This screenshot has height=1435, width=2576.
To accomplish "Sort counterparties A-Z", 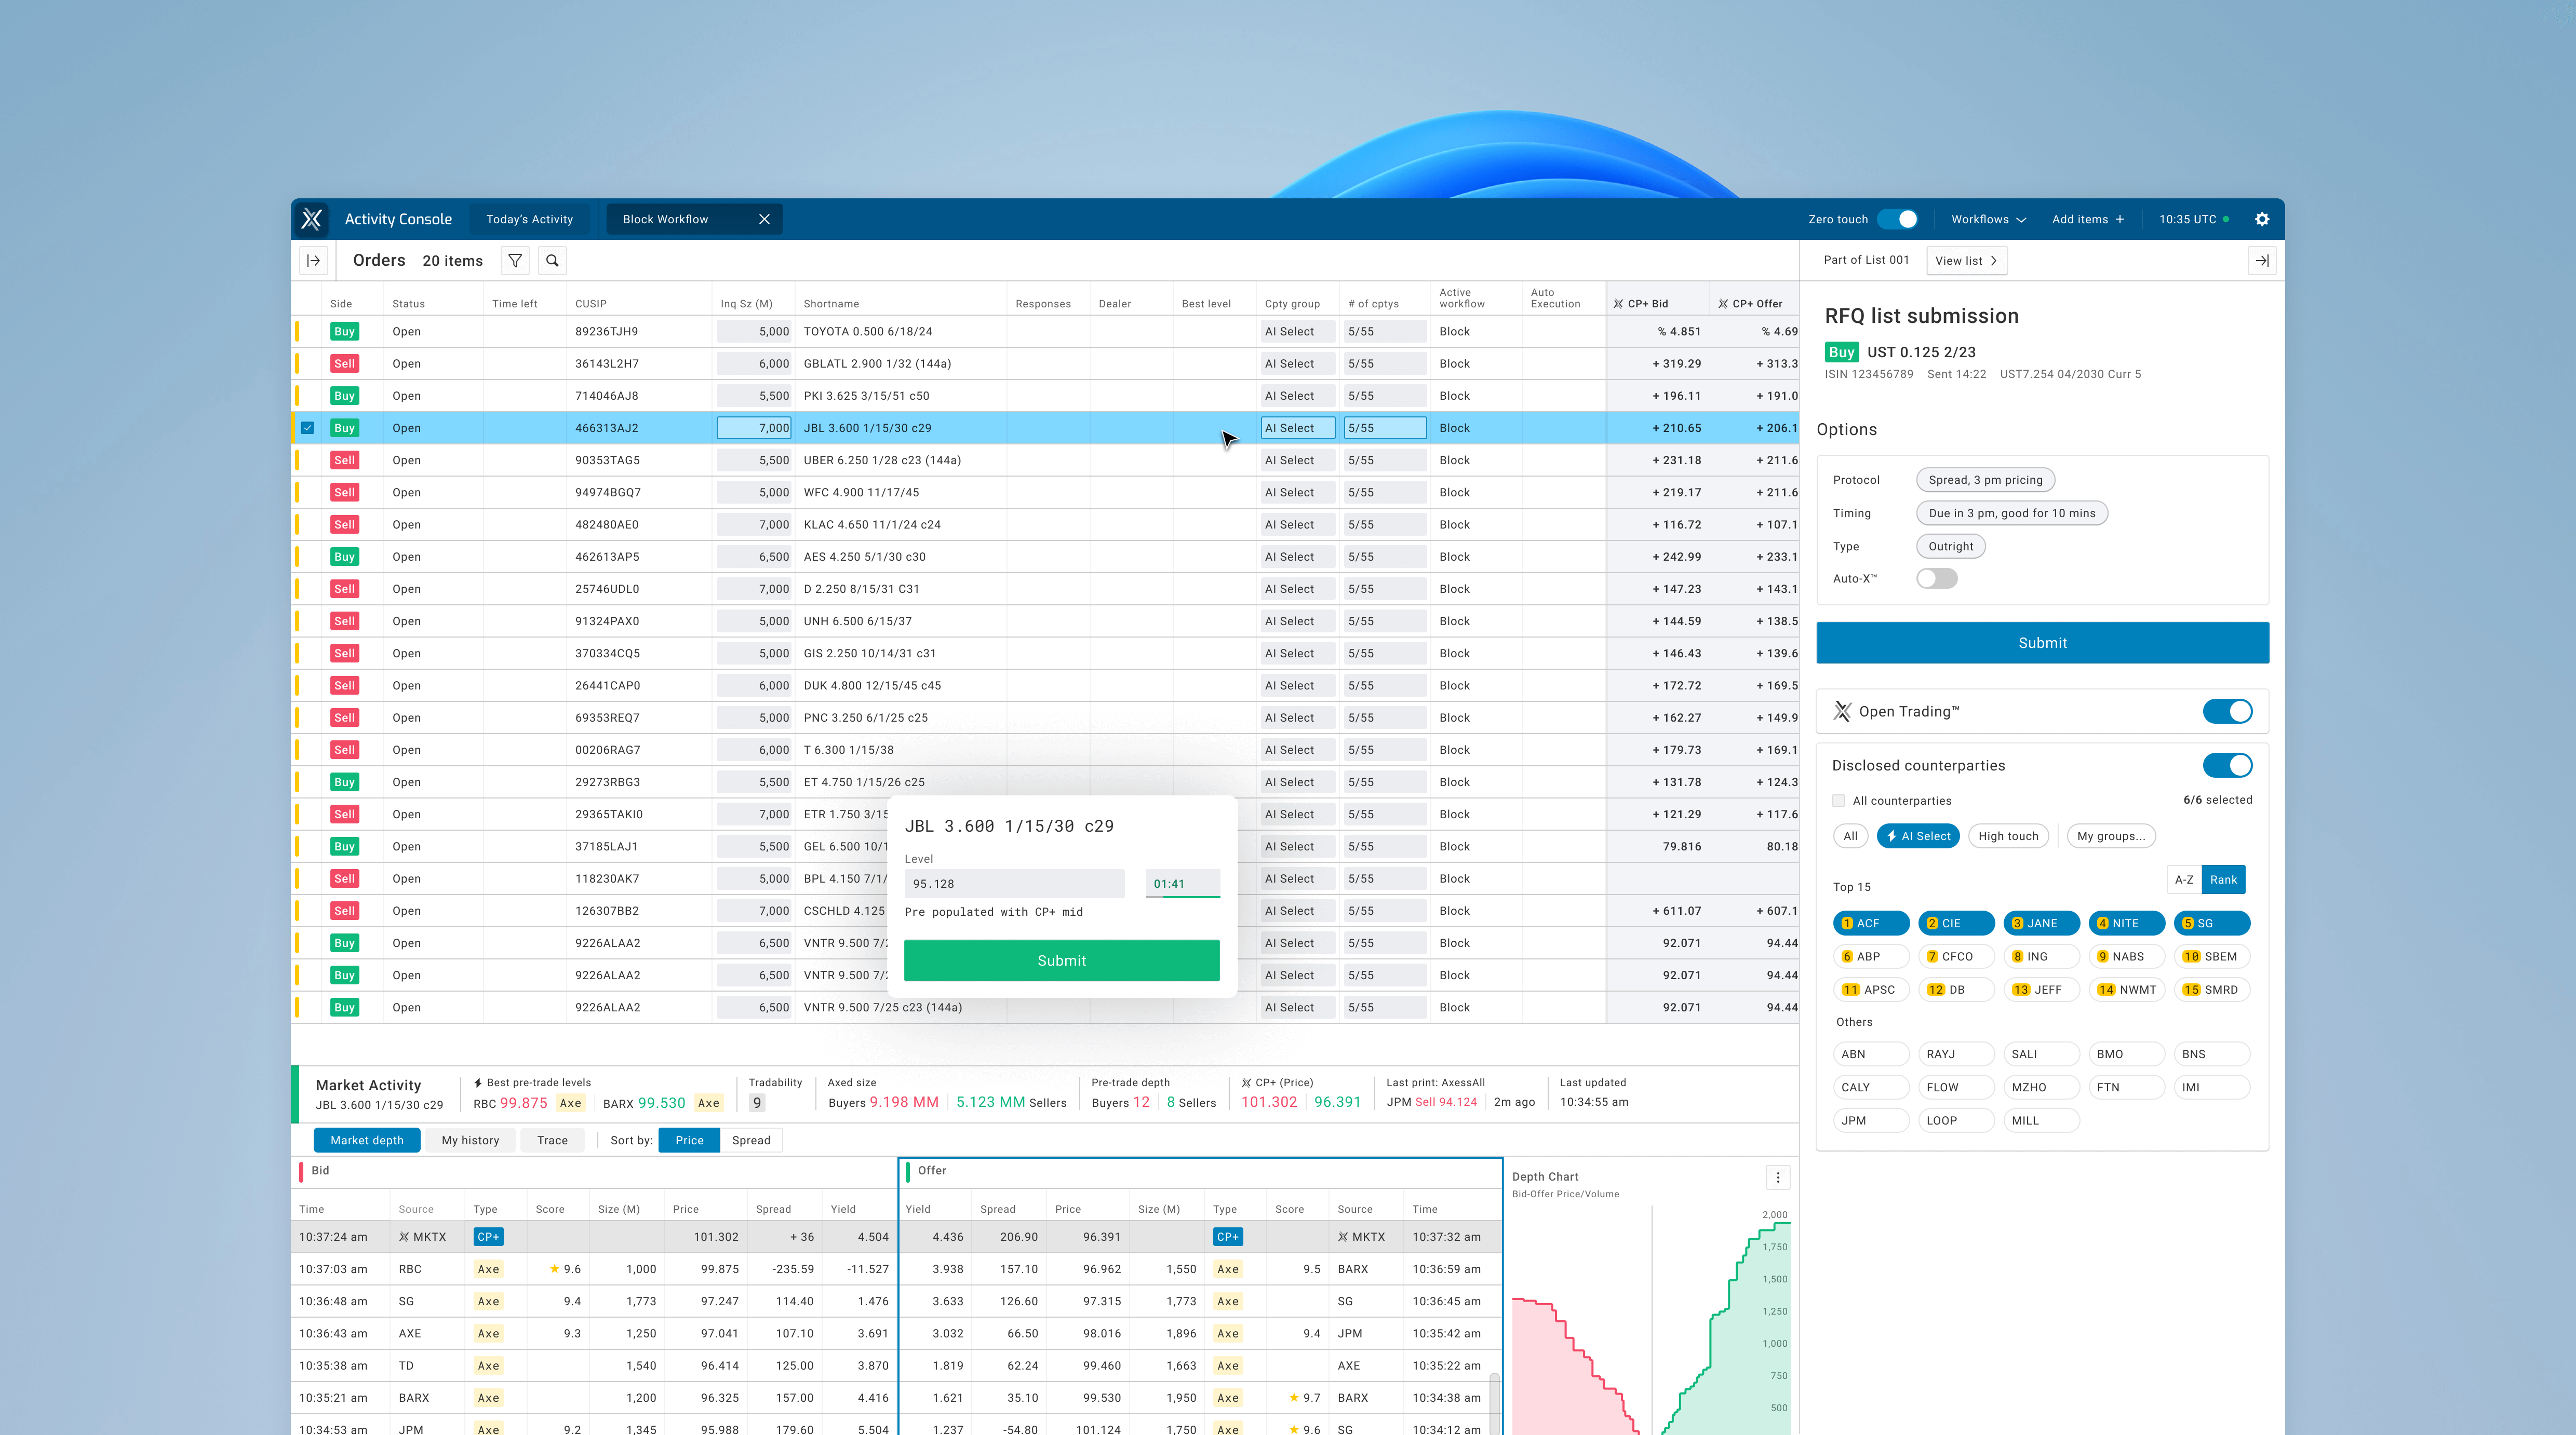I will click(x=2184, y=880).
